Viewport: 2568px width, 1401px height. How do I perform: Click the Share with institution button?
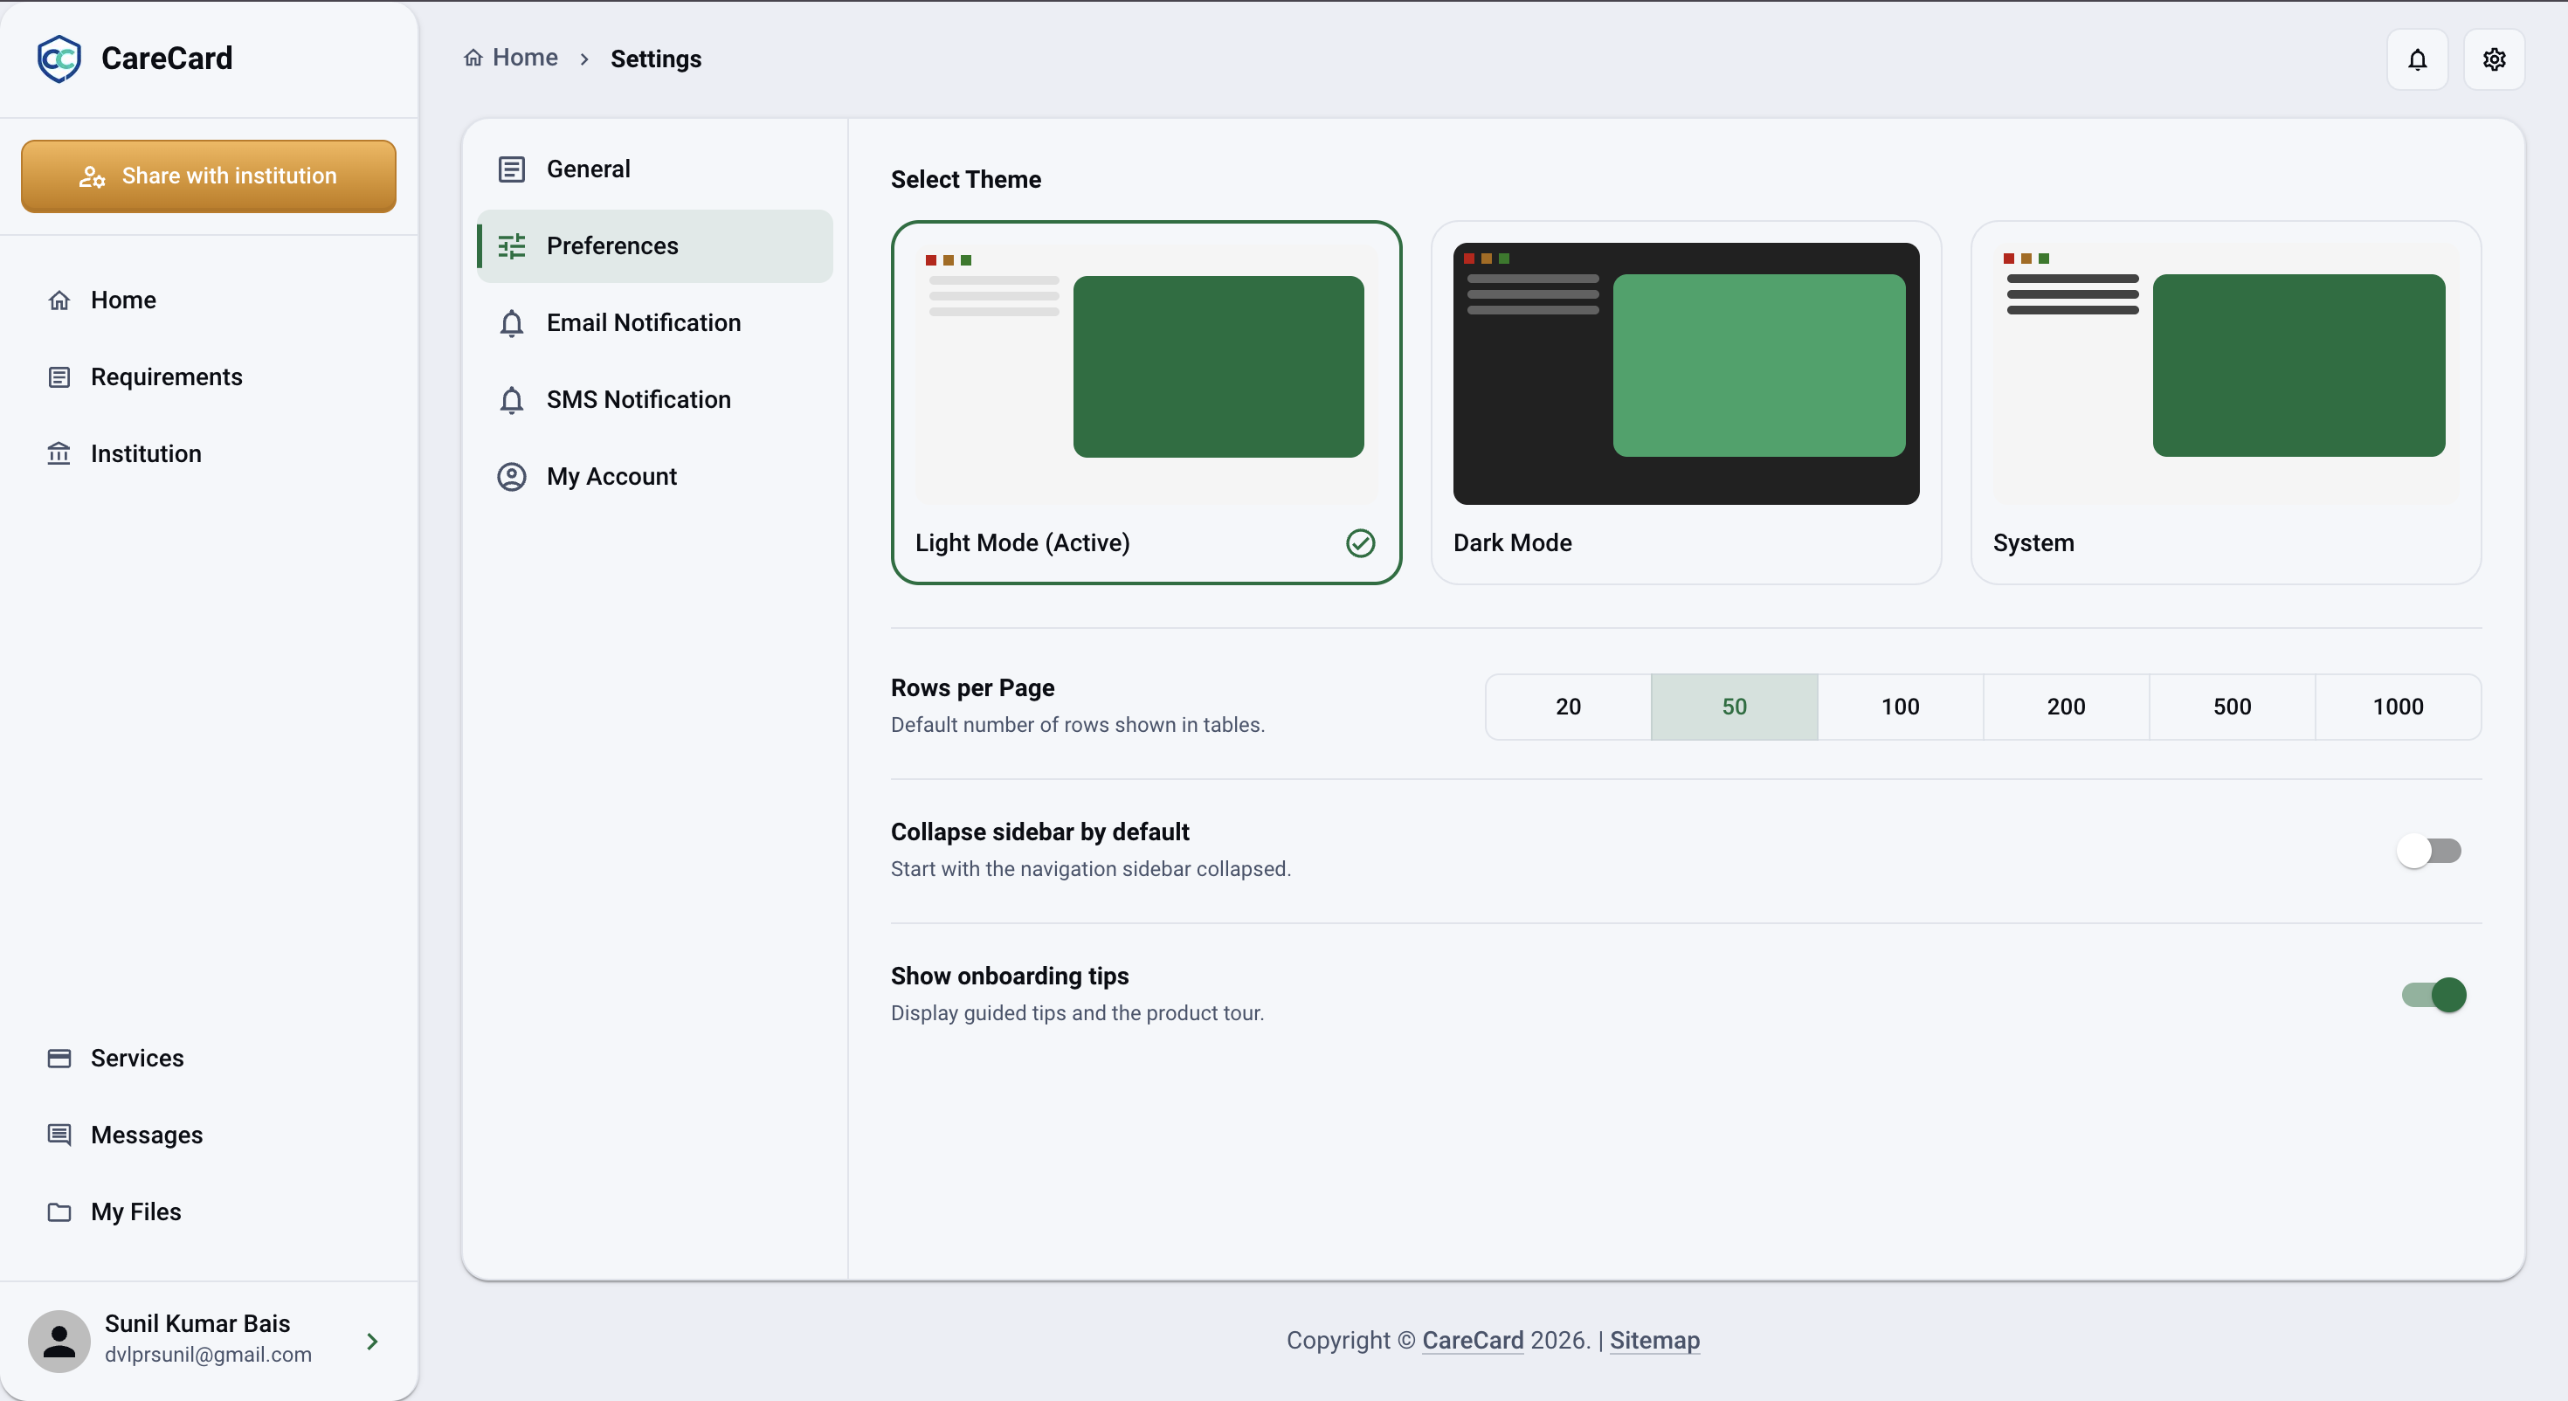[x=209, y=176]
